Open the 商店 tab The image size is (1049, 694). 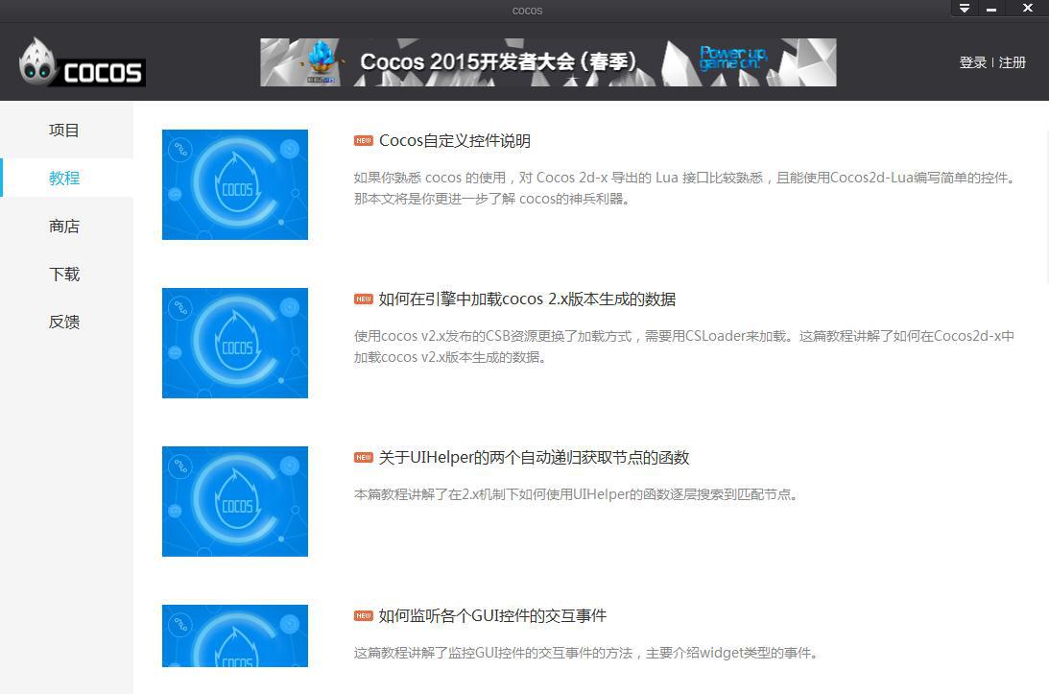click(x=64, y=227)
